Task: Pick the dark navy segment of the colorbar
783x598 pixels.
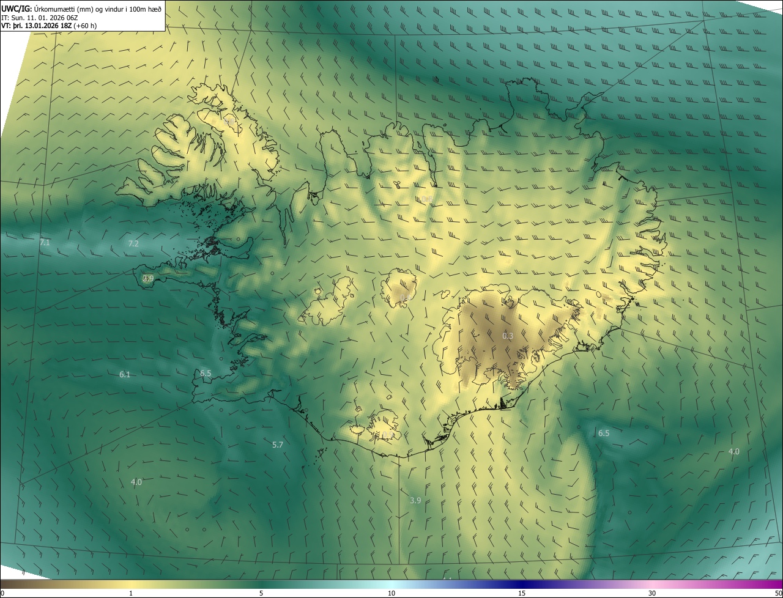Action: tap(522, 584)
